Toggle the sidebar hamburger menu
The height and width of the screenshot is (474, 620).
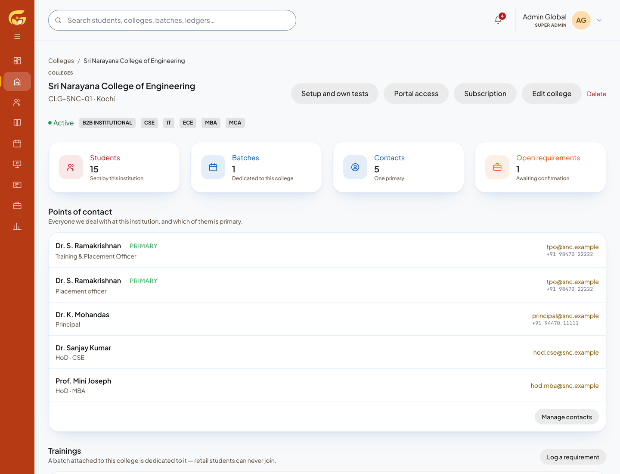(17, 37)
